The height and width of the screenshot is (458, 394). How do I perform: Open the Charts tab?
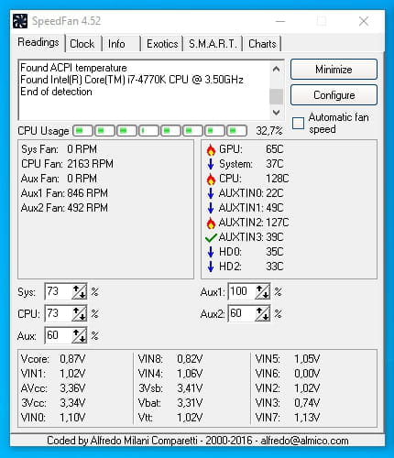click(262, 44)
